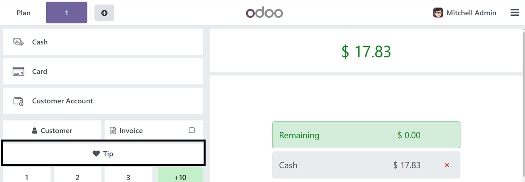Tap the +10 numpad key
The image size is (525, 182).
click(180, 175)
